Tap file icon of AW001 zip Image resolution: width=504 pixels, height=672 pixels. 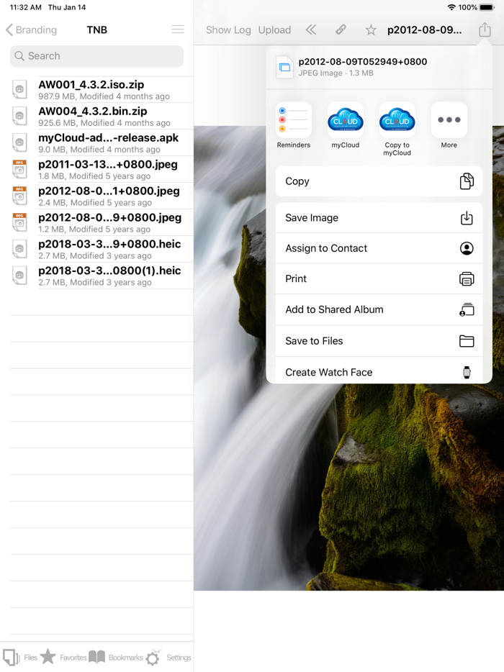(x=19, y=89)
